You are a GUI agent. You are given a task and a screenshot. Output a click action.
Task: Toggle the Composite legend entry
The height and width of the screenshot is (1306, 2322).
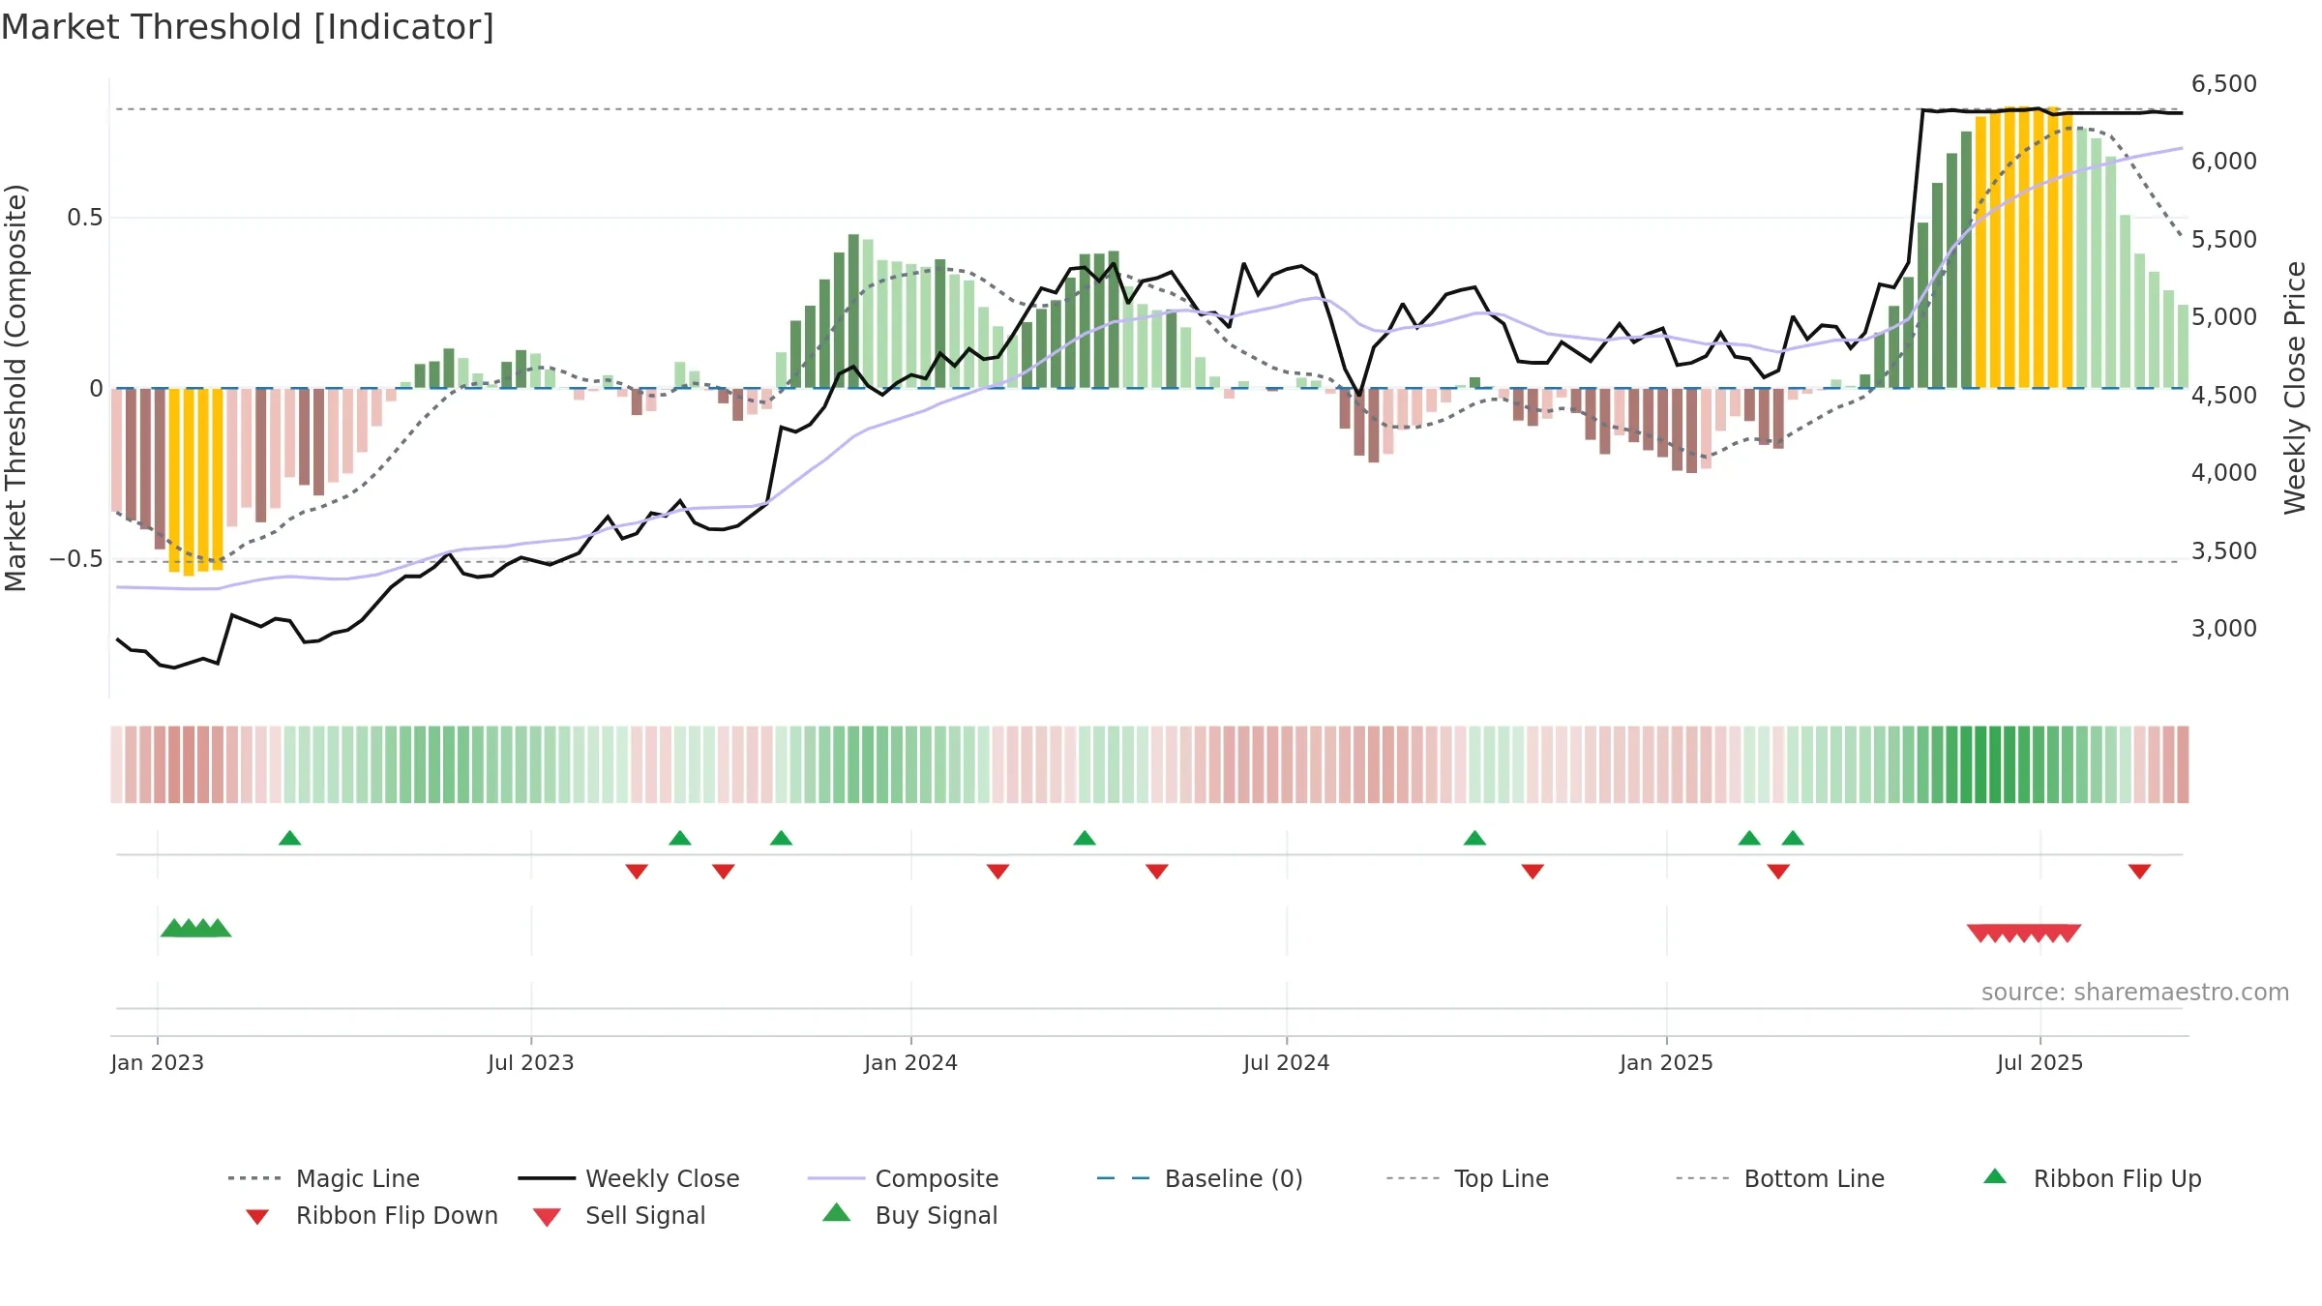[x=903, y=1178]
